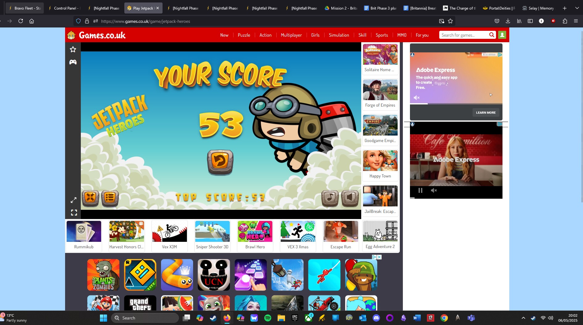Open the Firefox hamburger menu
Viewport: 583px width, 325px height.
click(576, 21)
